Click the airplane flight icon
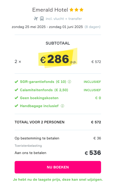The width and height of the screenshot is (115, 188). point(36,19)
